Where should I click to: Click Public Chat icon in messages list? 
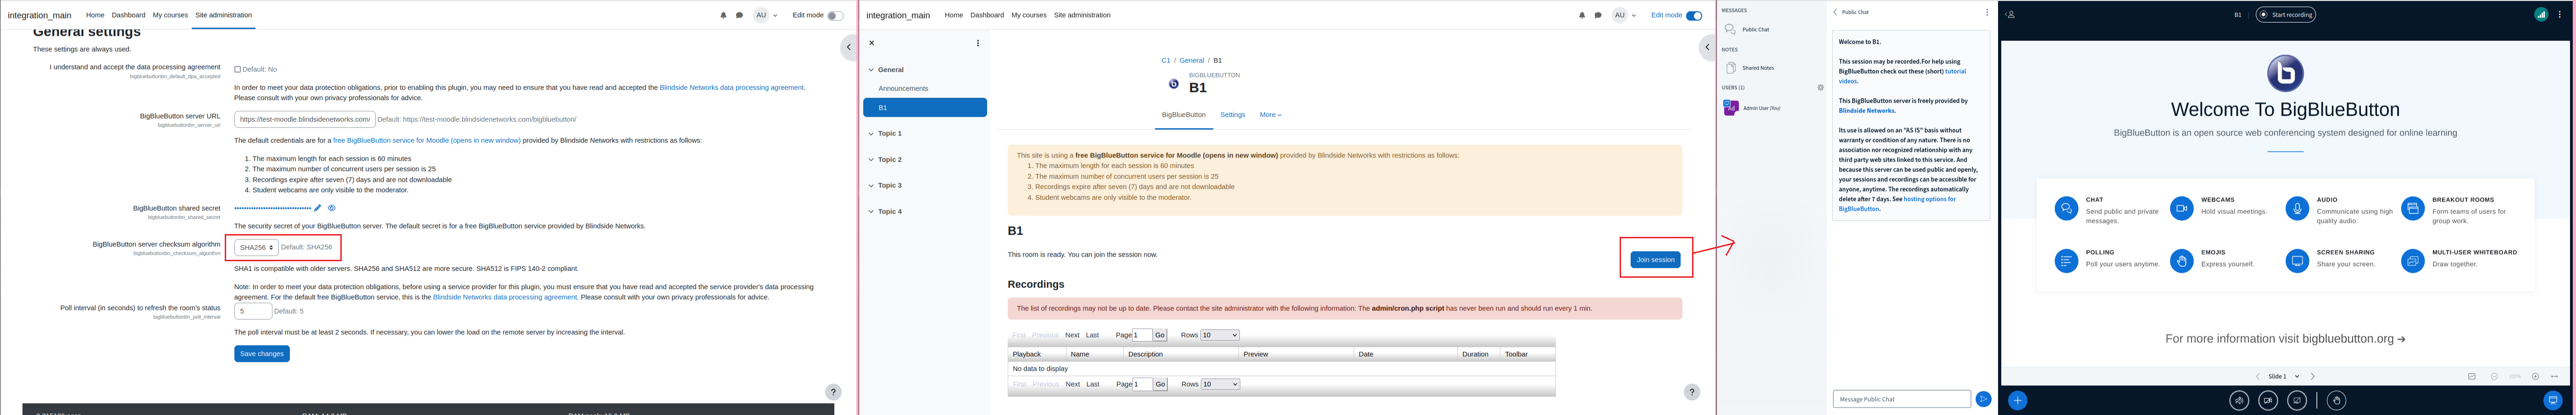pyautogui.click(x=1731, y=29)
